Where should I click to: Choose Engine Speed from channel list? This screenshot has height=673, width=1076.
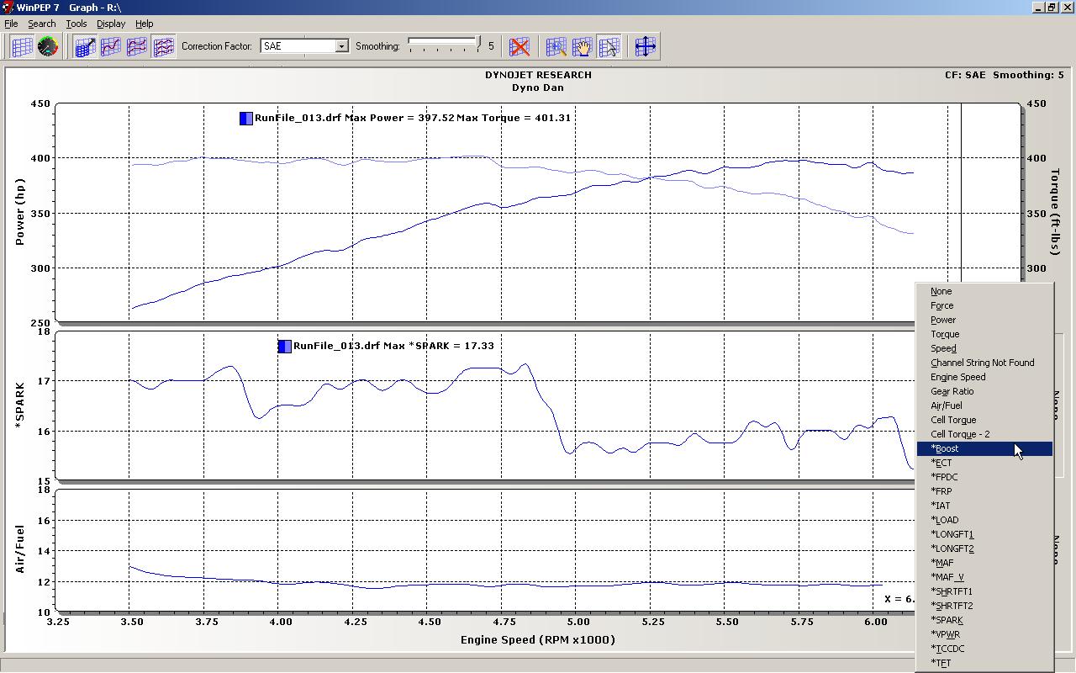point(957,377)
